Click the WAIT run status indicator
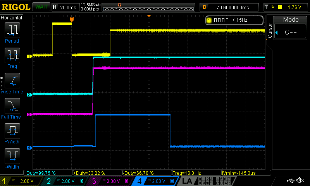310x186 pixels. click(41, 7)
